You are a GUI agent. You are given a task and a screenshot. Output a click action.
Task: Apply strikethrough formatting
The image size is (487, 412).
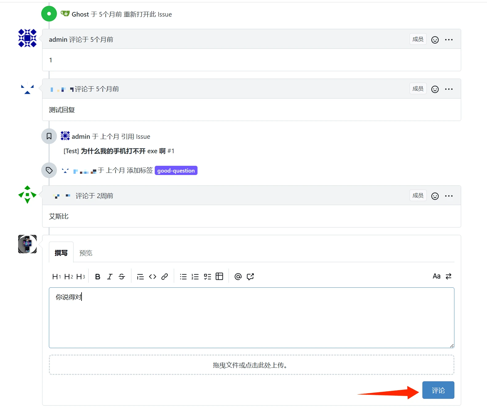point(122,277)
